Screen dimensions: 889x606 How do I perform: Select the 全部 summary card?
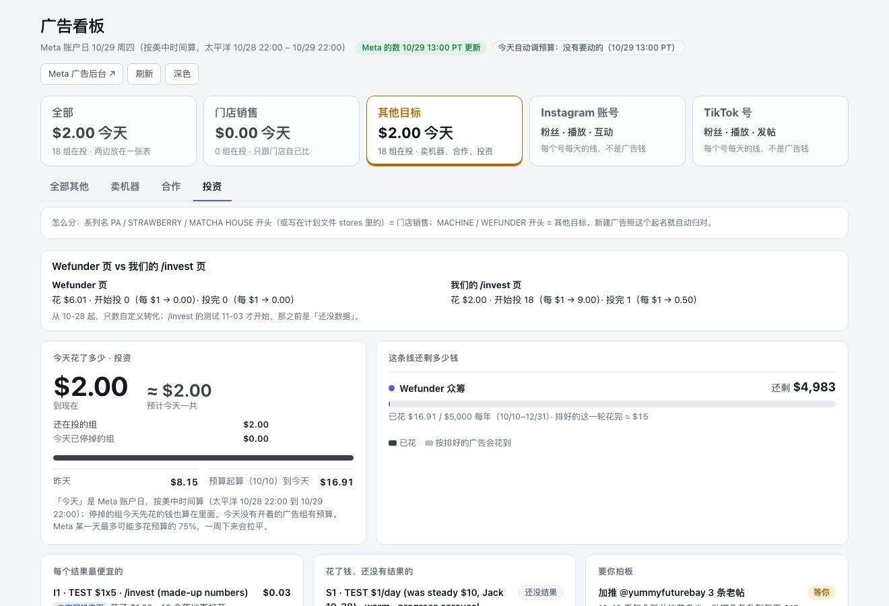(119, 131)
